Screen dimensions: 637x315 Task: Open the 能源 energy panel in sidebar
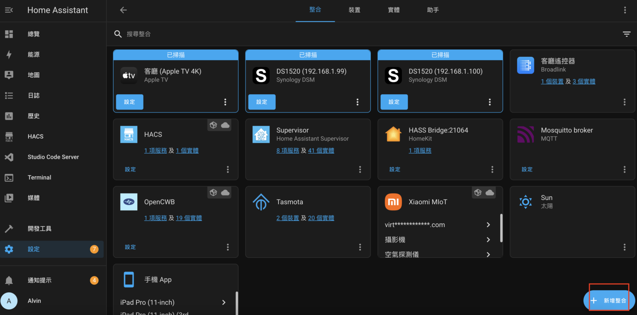34,54
